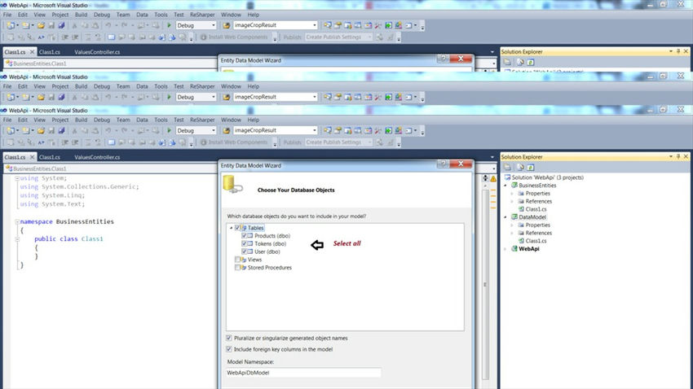693x389 pixels.
Task: Check the Stored Procedures checkbox
Action: [x=237, y=267]
